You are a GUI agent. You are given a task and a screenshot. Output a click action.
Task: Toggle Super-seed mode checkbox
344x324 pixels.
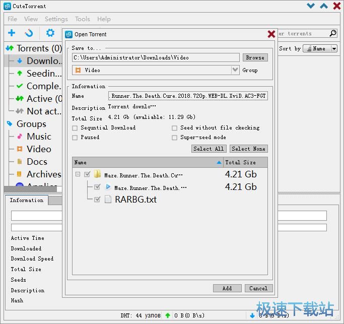click(x=175, y=138)
